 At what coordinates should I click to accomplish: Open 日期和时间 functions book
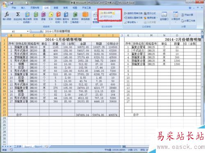[x=58, y=17]
